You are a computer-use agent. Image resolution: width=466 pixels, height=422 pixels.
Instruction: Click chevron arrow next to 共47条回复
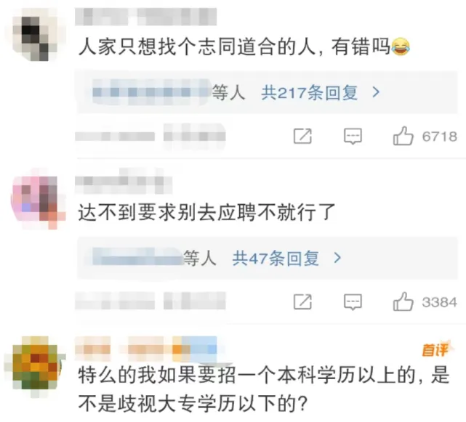click(337, 258)
